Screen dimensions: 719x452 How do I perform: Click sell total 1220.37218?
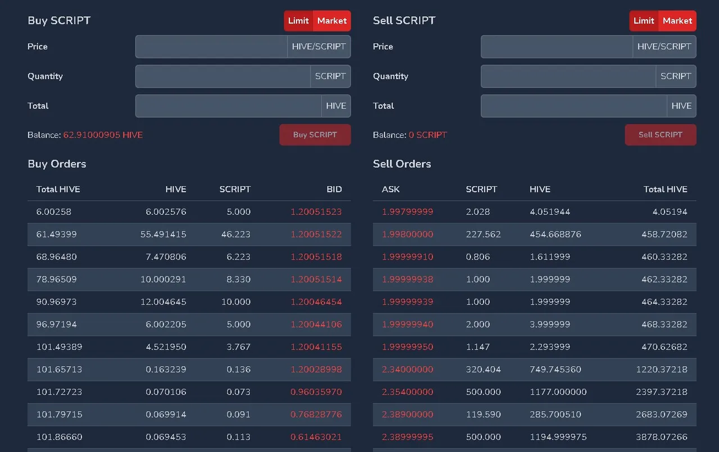pyautogui.click(x=662, y=370)
